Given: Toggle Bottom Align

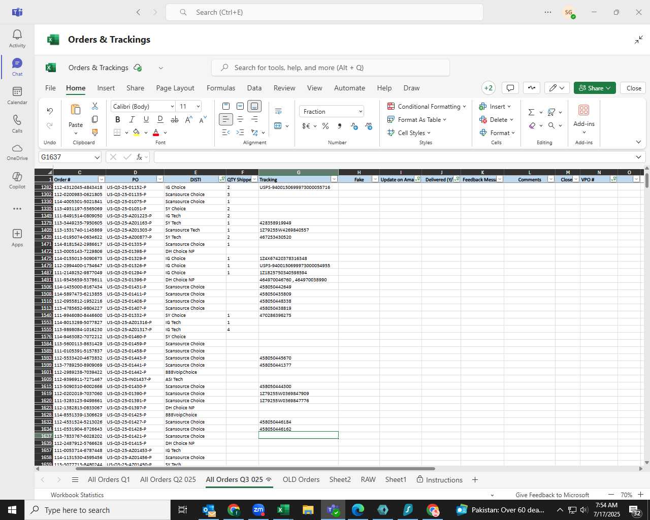Looking at the screenshot, I should point(254,106).
